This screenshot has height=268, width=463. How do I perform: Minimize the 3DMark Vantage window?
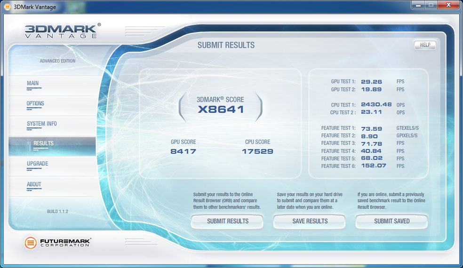(x=417, y=5)
